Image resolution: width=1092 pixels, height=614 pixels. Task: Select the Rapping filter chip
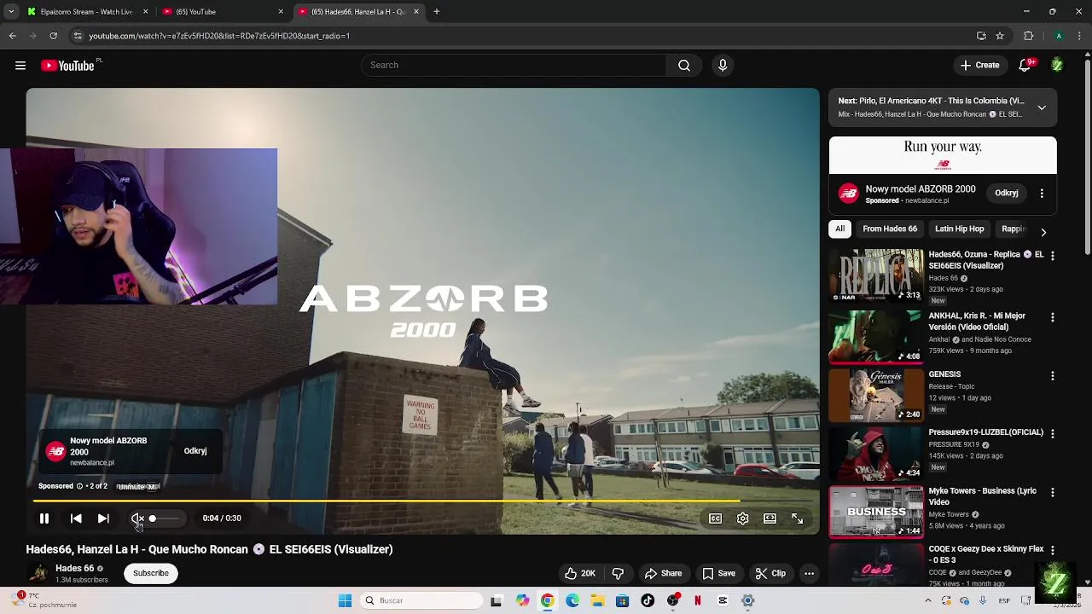(x=1014, y=229)
